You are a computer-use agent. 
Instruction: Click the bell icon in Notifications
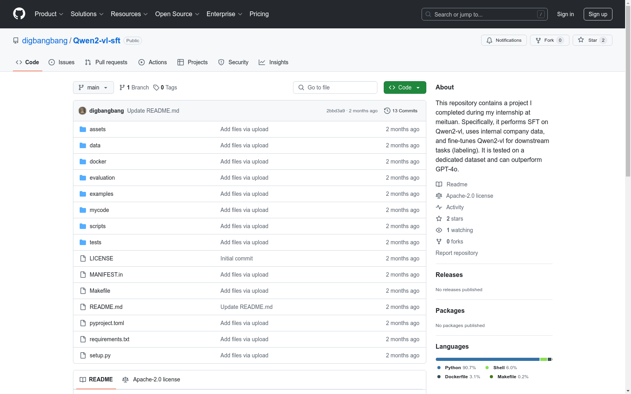[x=489, y=40]
